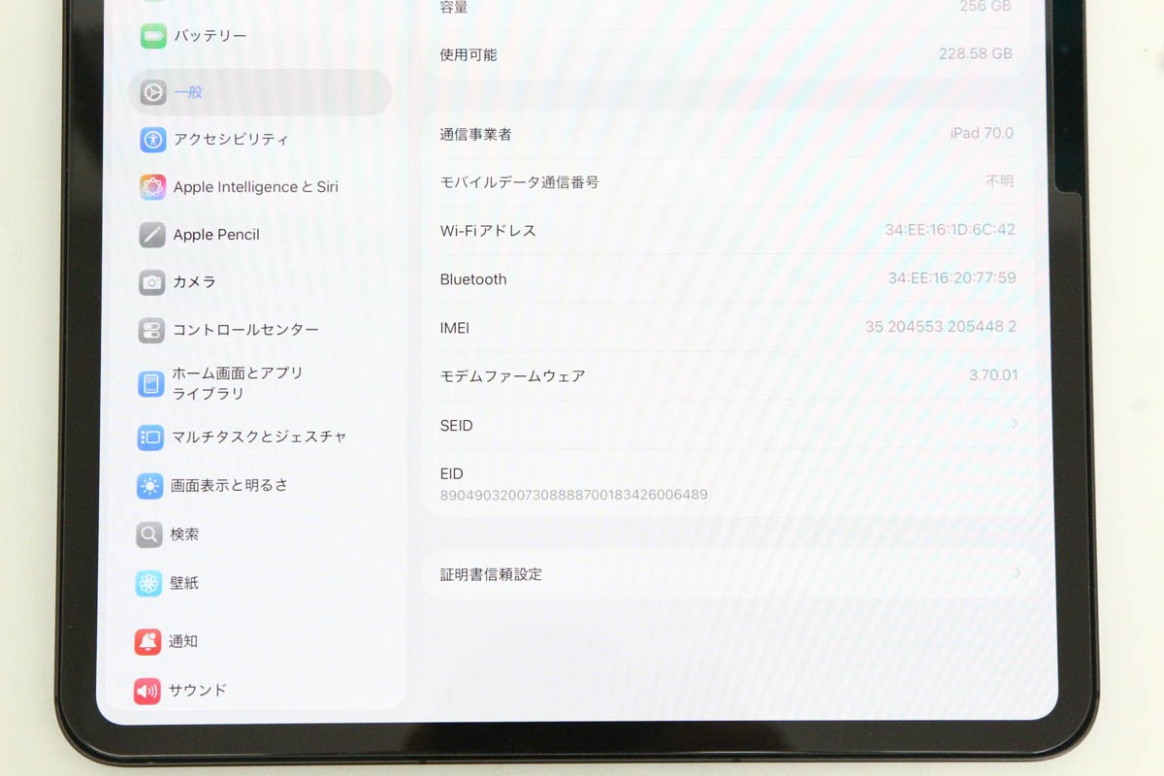Tap the General gear icon

click(x=153, y=92)
